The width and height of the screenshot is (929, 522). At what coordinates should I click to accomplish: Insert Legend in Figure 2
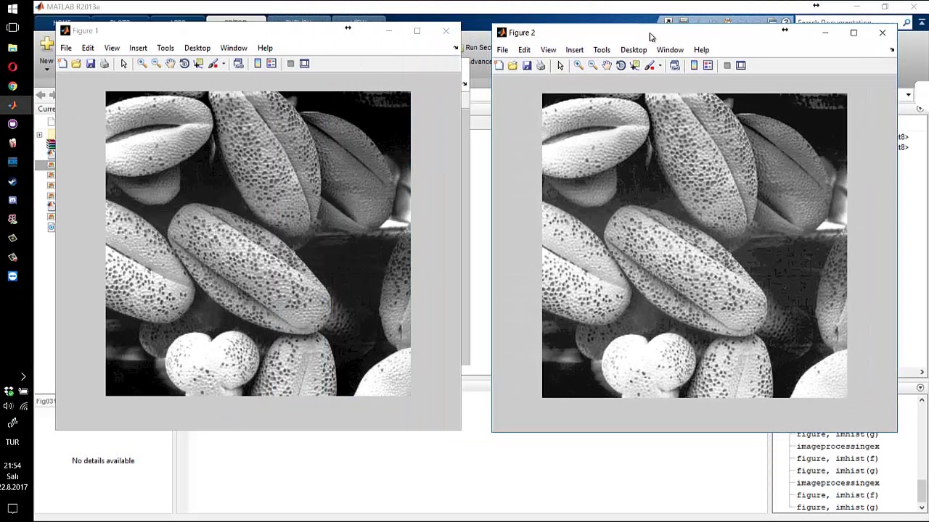[x=708, y=65]
